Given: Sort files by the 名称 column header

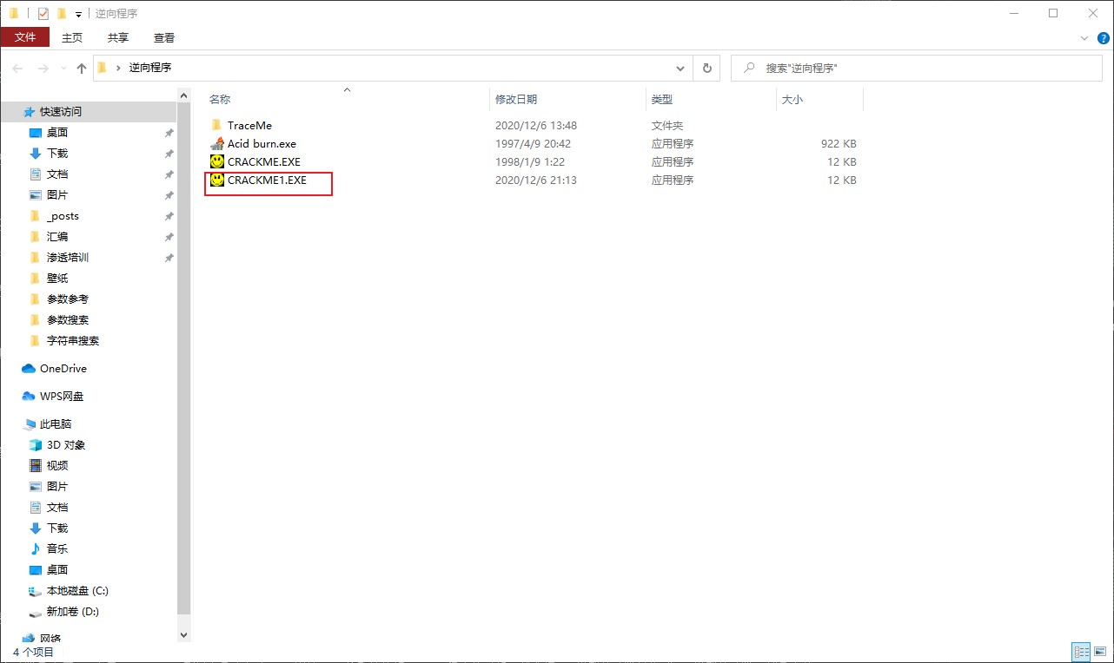Looking at the screenshot, I should click(347, 100).
